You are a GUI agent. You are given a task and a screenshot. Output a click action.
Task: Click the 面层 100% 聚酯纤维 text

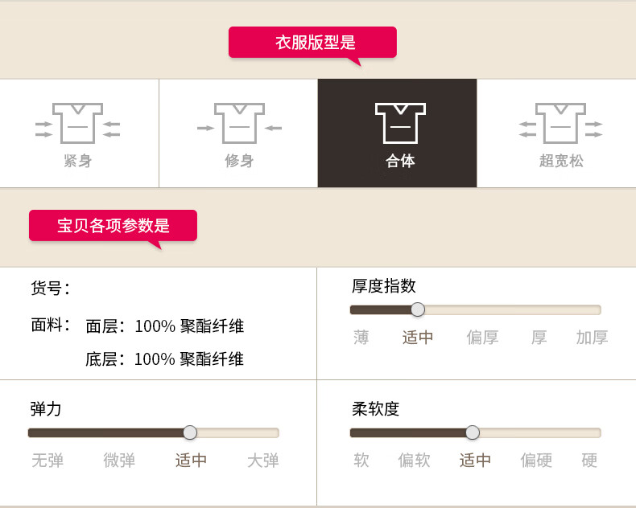pyautogui.click(x=164, y=326)
